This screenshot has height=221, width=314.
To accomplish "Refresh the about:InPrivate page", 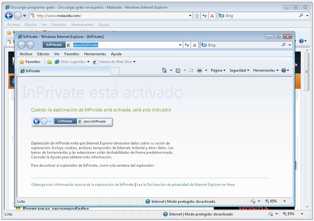I will (187, 45).
